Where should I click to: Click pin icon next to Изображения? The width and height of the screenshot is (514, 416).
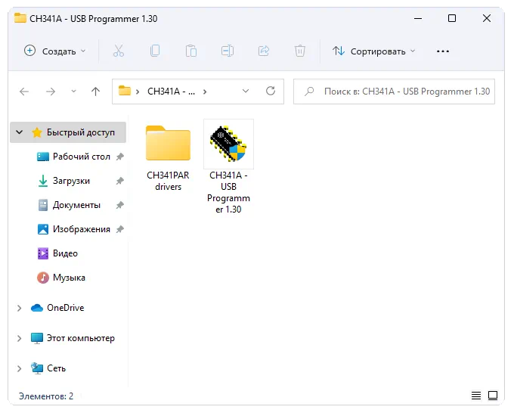point(120,229)
